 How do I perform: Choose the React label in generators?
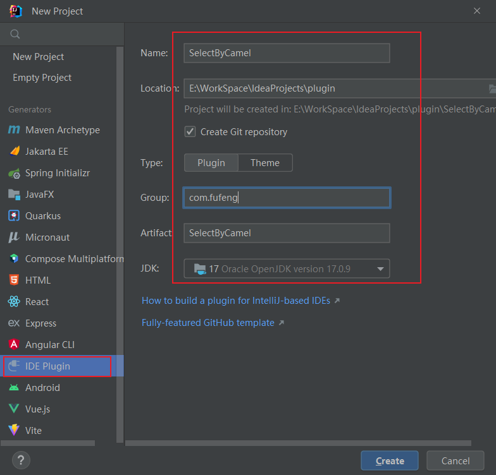[37, 302]
